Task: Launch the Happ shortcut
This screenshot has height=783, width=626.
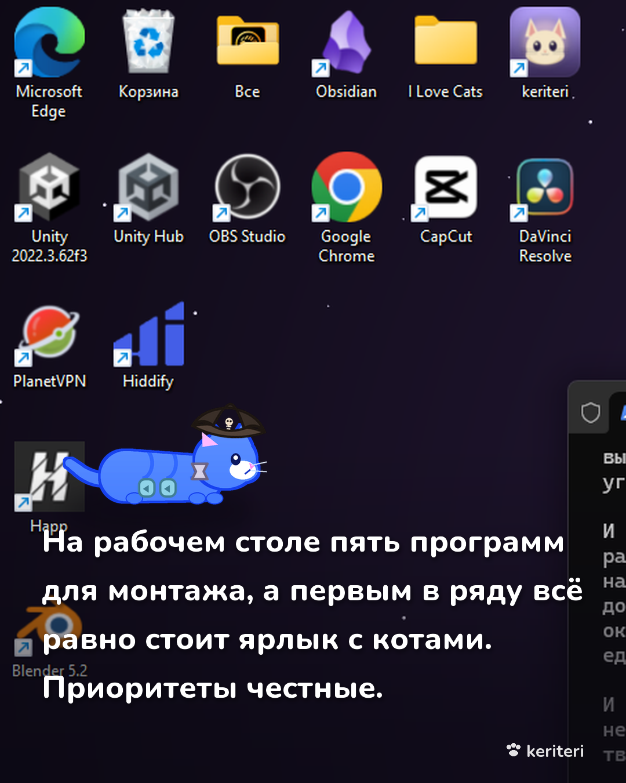Action: click(x=49, y=477)
